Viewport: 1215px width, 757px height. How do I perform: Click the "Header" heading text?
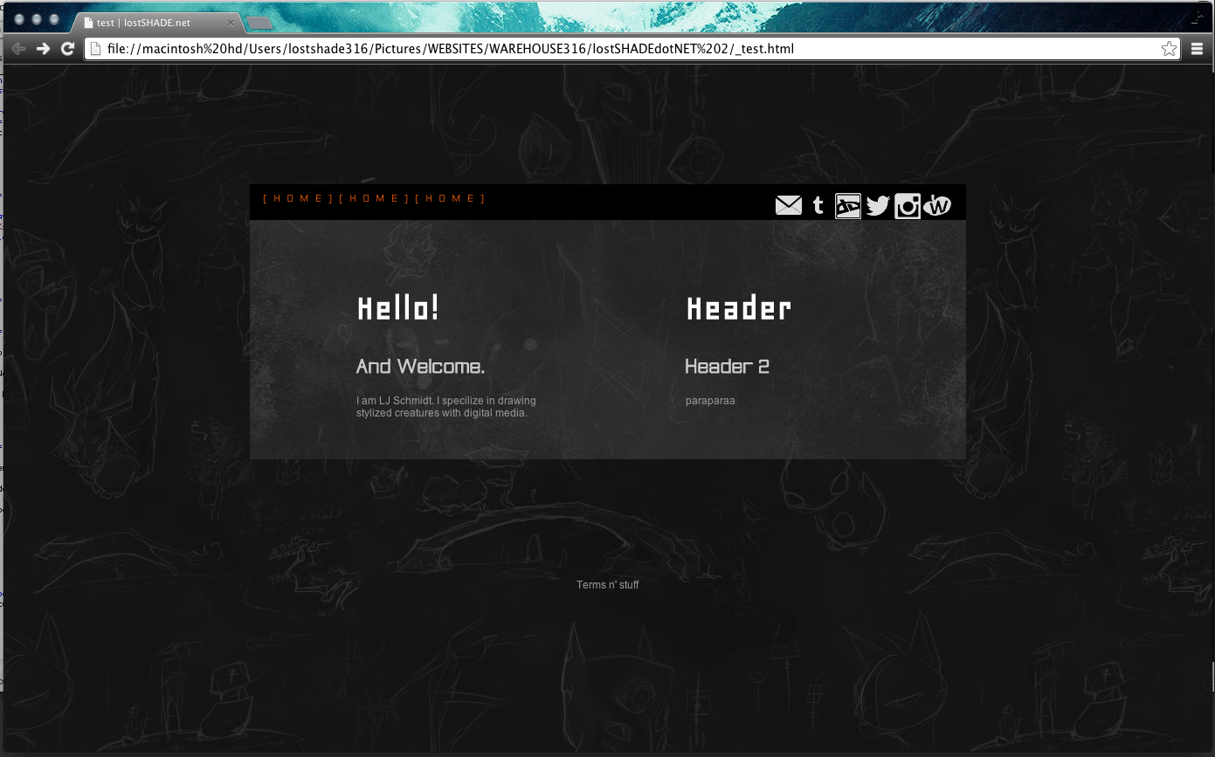(739, 308)
